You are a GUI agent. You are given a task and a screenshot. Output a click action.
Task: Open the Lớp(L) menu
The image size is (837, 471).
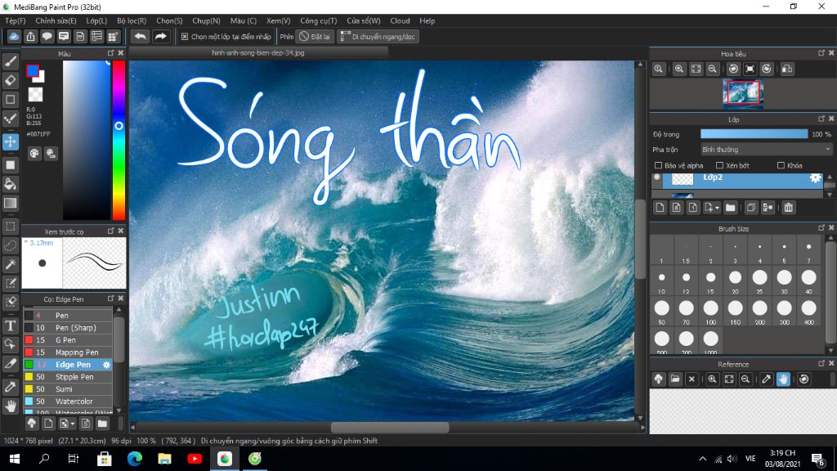[96, 20]
